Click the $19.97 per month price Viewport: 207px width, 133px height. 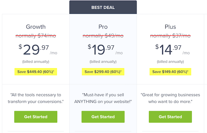(105, 50)
